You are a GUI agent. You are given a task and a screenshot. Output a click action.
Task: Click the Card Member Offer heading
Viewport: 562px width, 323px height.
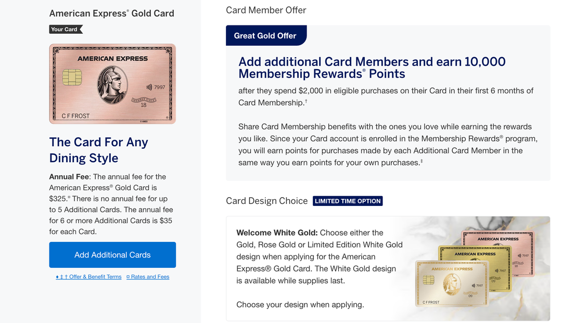tap(266, 10)
